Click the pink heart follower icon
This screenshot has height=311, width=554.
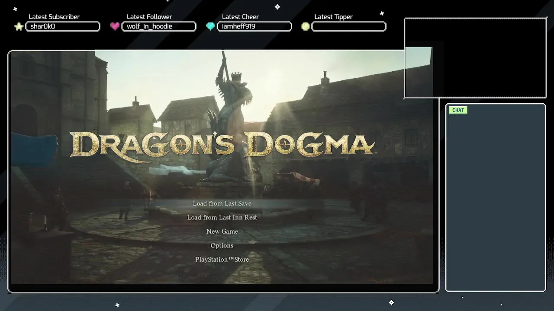point(115,26)
